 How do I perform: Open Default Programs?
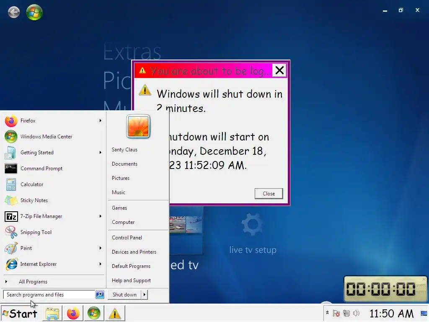click(x=131, y=266)
